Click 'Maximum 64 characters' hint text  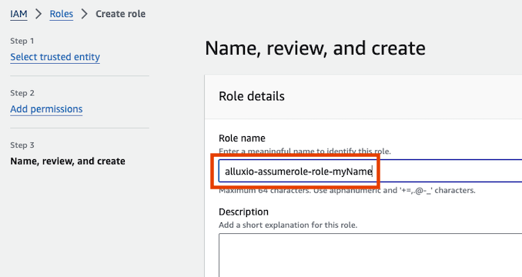[347, 191]
